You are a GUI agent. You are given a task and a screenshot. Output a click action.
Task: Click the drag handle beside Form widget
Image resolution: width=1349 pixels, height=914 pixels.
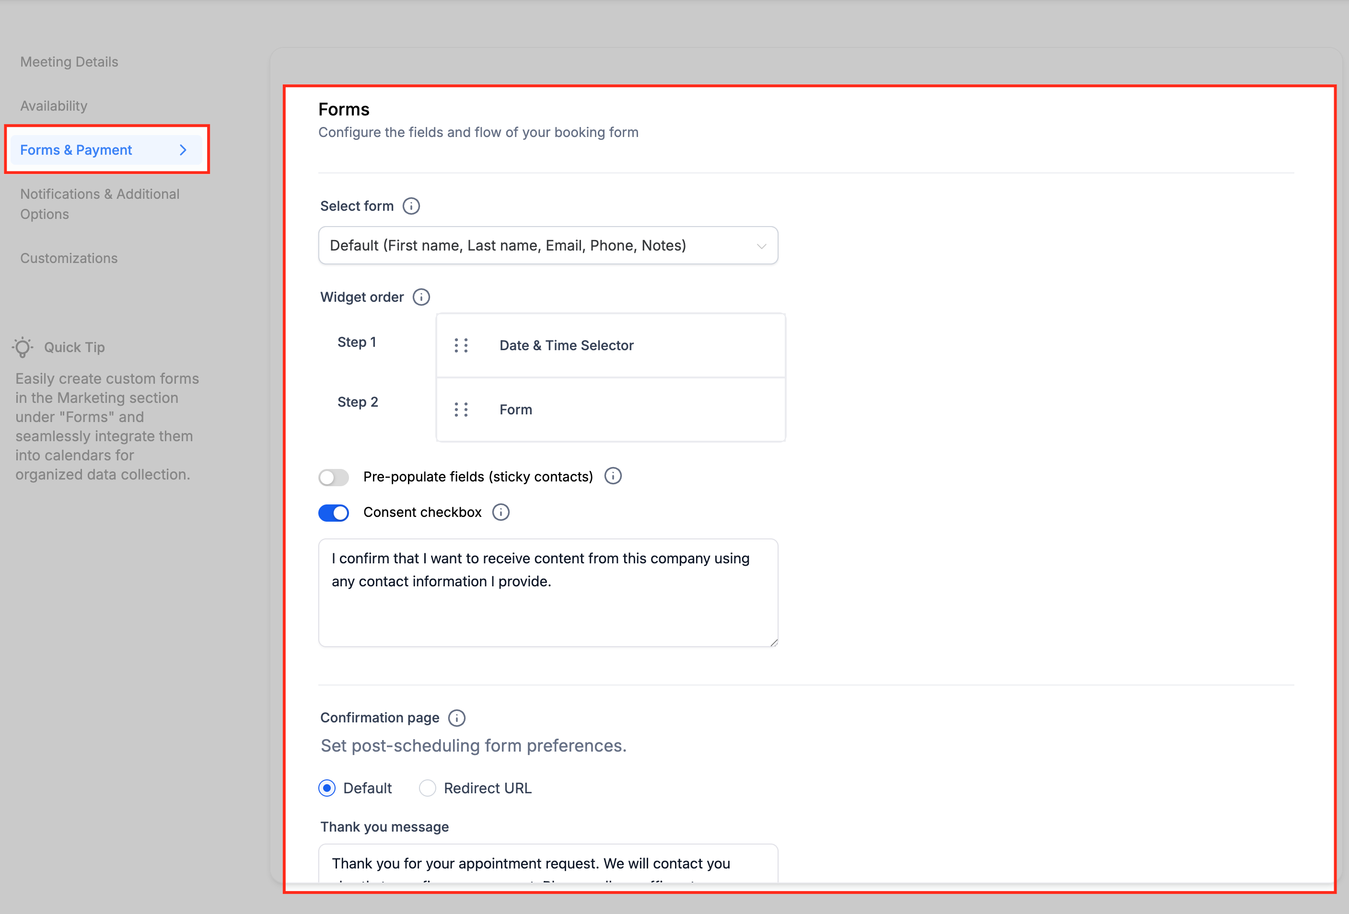pyautogui.click(x=461, y=410)
